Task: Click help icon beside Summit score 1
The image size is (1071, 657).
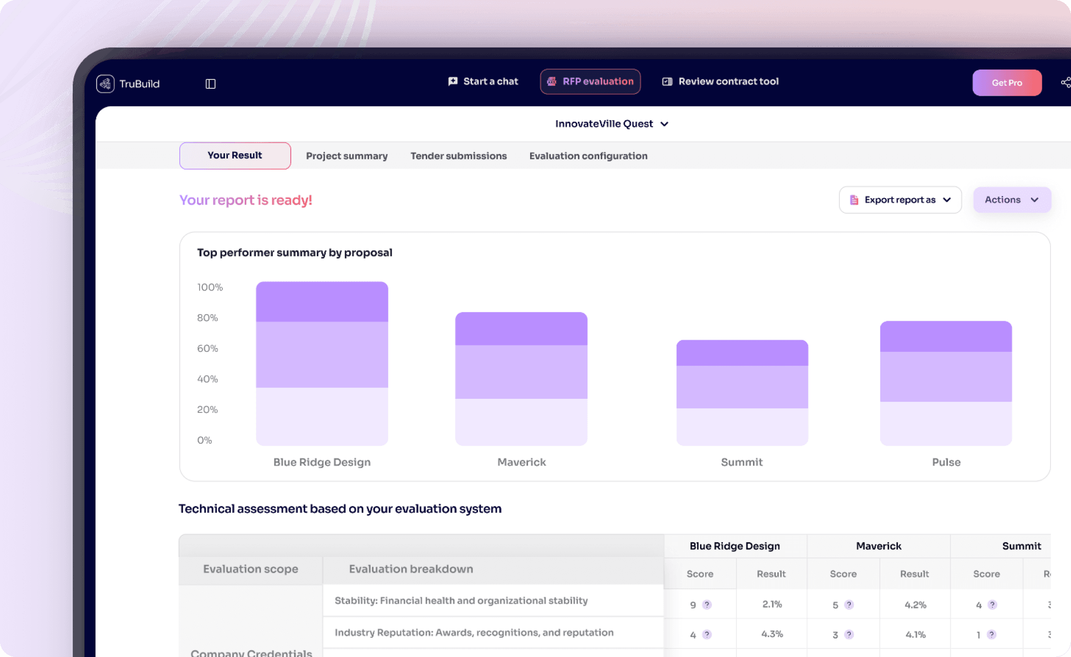Action: click(x=991, y=635)
